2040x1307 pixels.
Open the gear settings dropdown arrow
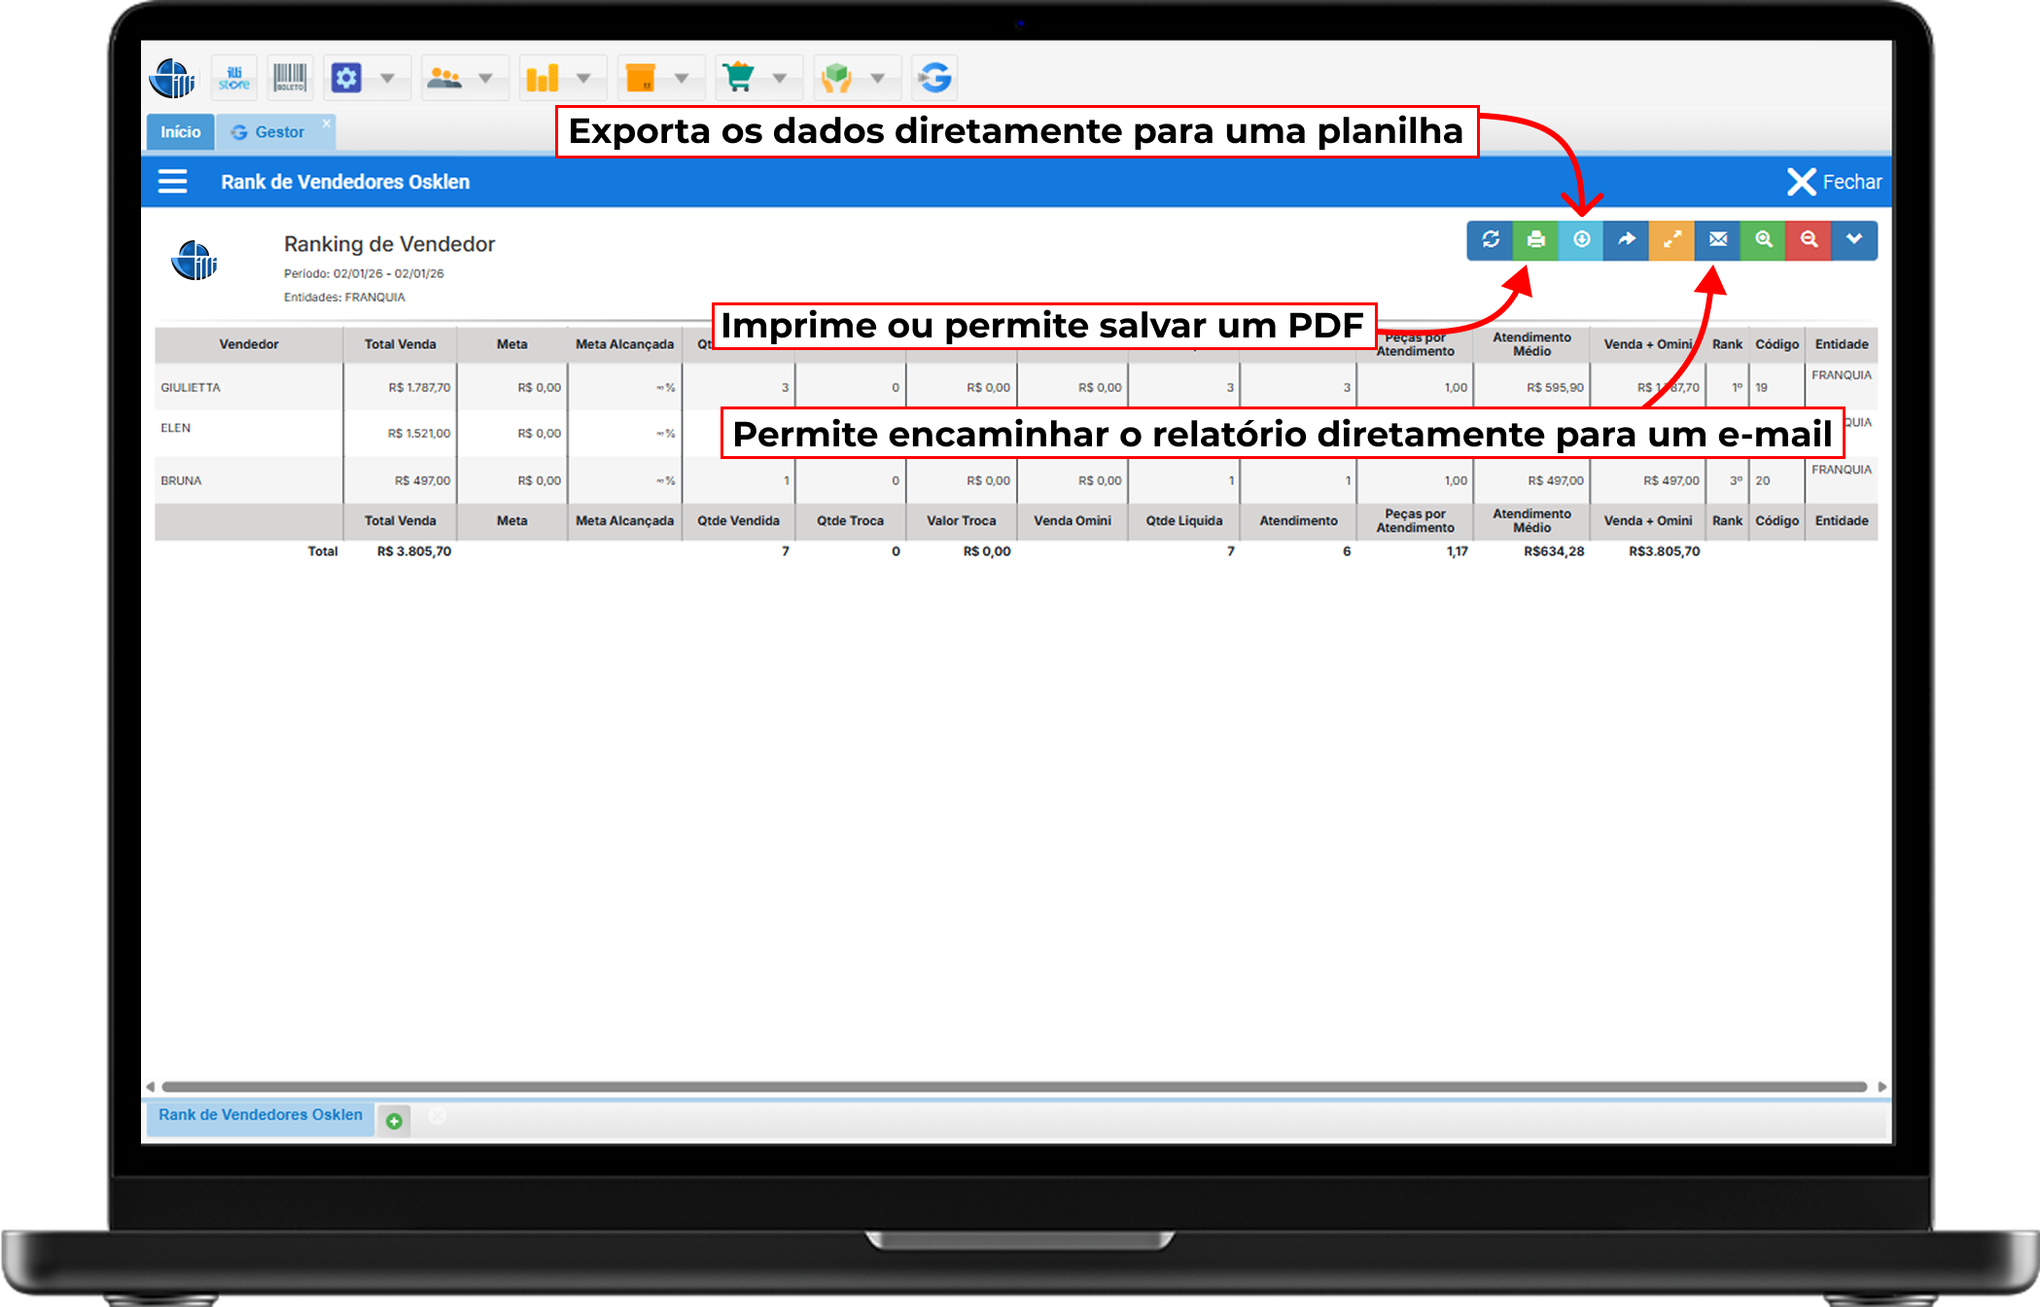point(388,78)
